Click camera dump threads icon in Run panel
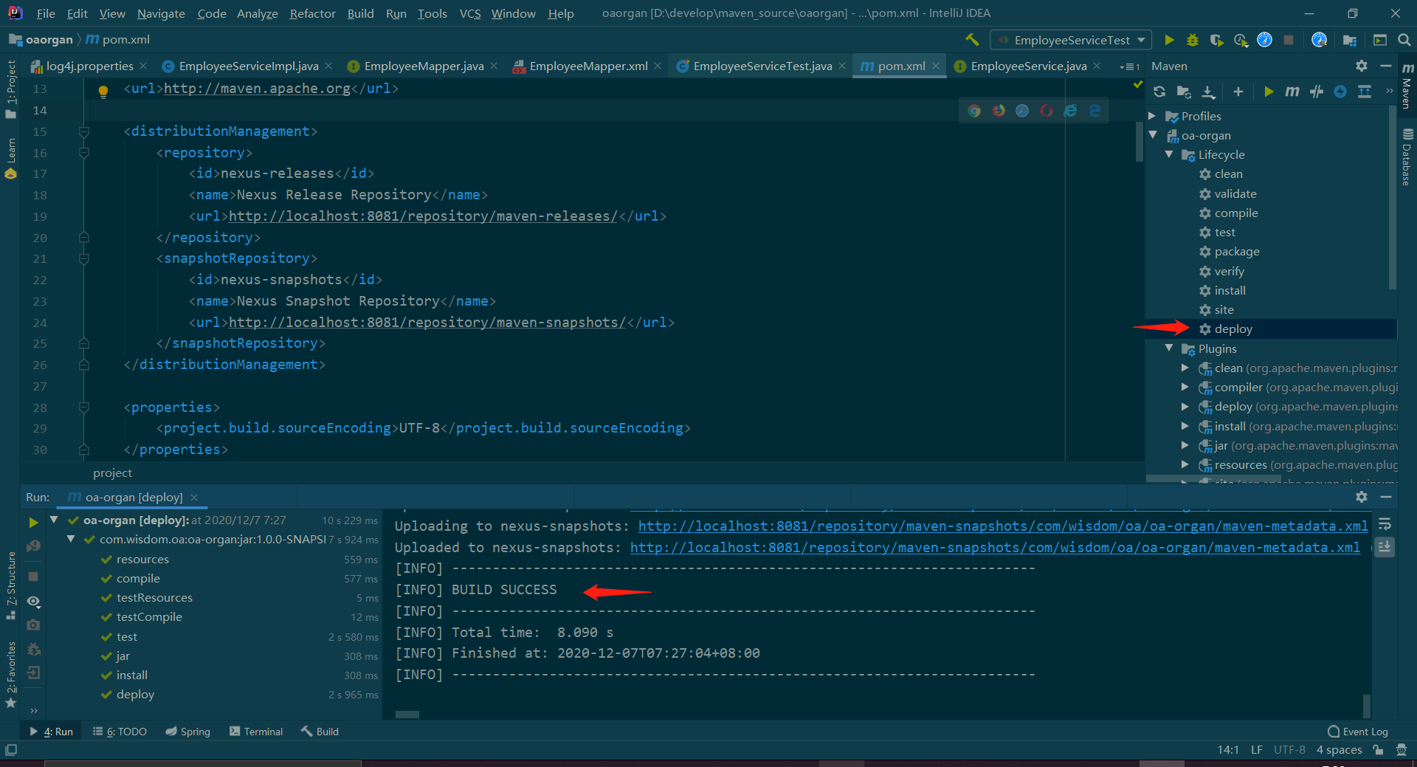1417x767 pixels. [x=33, y=625]
